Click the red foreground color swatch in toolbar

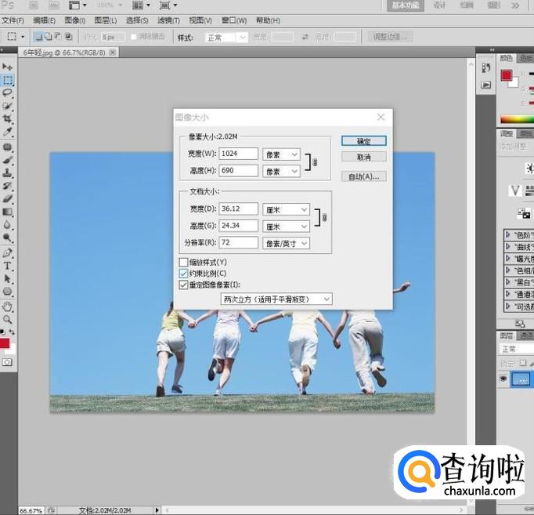coord(5,343)
